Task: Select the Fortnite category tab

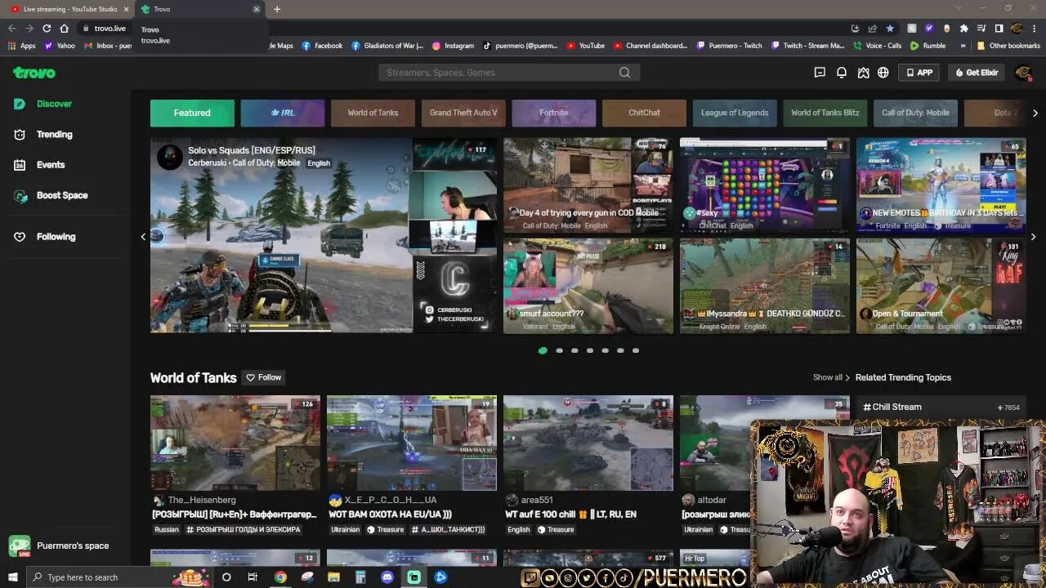Action: (x=553, y=113)
